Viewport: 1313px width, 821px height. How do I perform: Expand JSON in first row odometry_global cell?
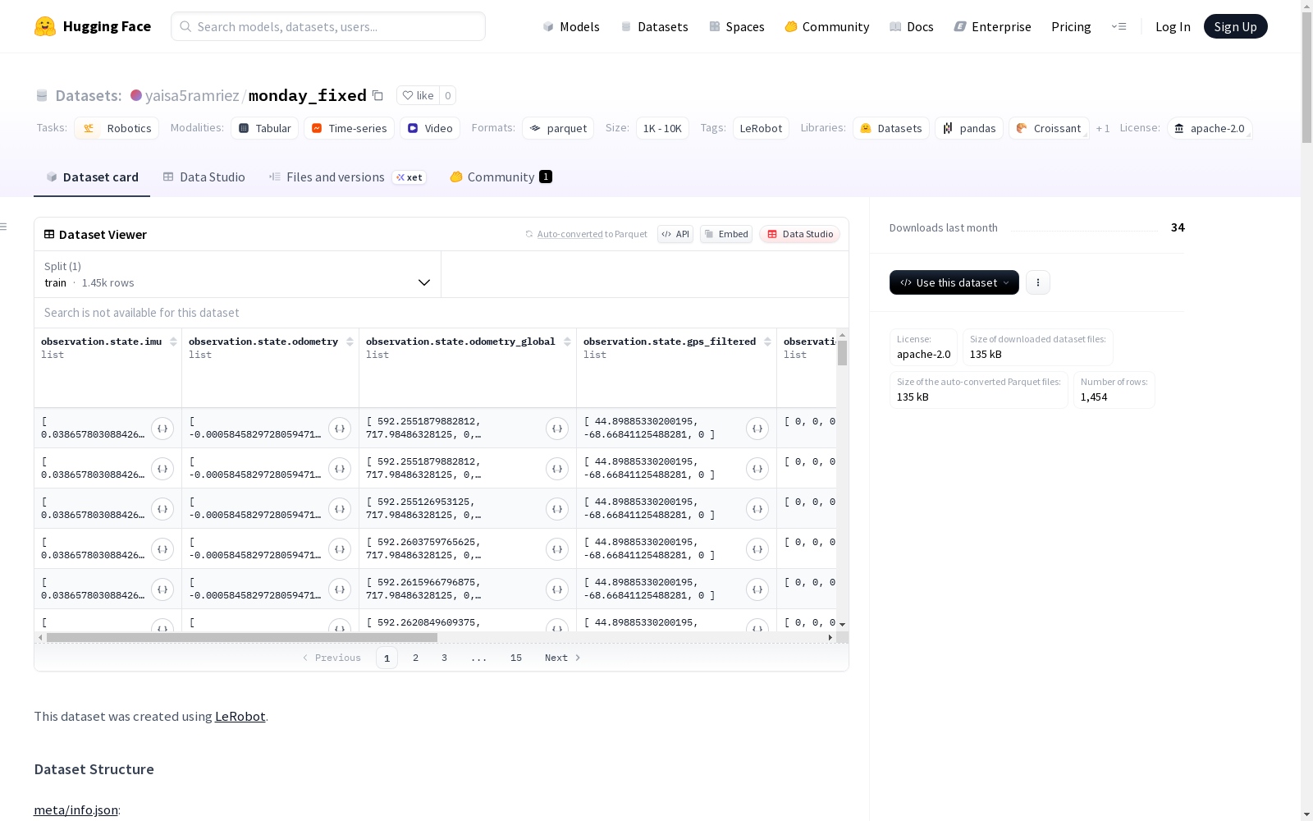point(557,429)
